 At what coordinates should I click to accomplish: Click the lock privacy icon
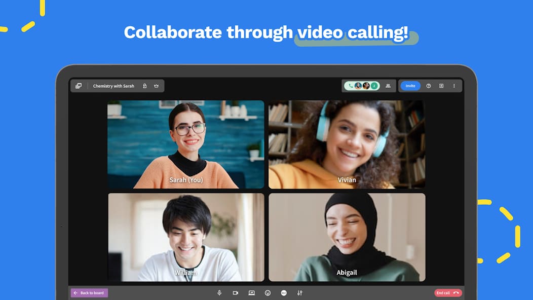click(x=144, y=86)
